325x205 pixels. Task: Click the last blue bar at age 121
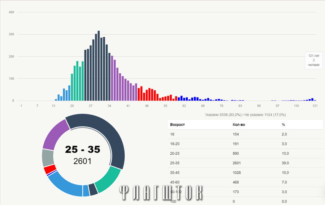coord(315,100)
